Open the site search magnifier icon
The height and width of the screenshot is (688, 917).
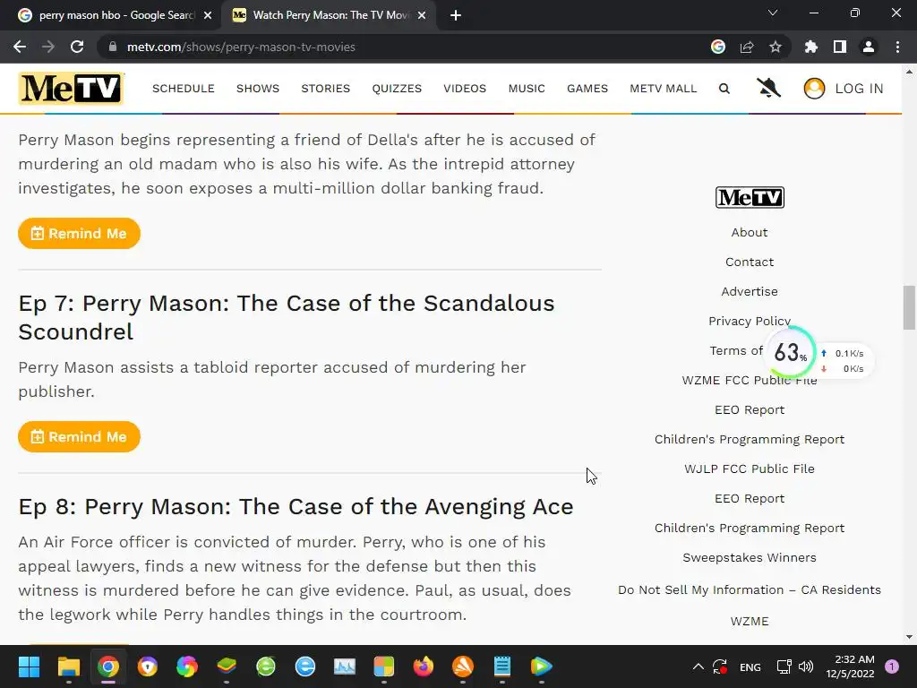point(724,89)
